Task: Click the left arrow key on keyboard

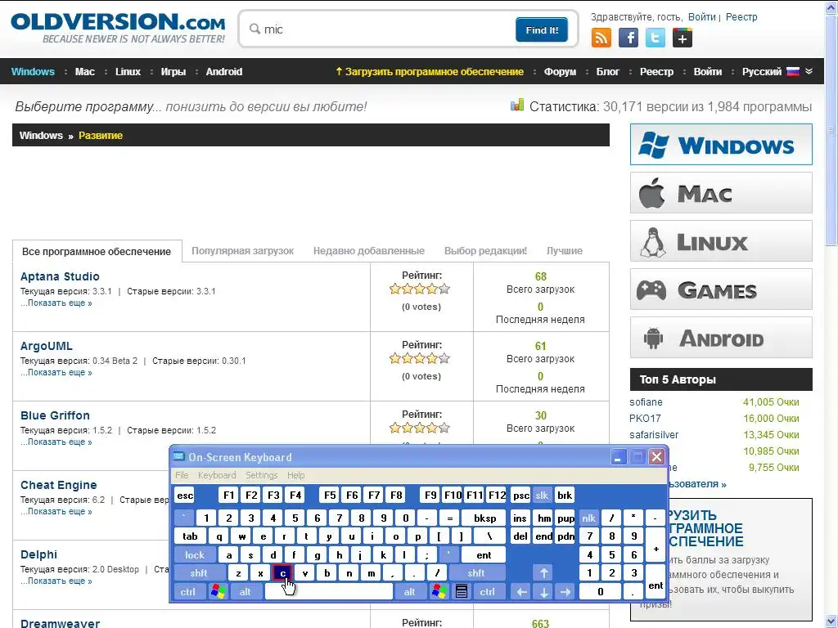Action: [x=521, y=592]
